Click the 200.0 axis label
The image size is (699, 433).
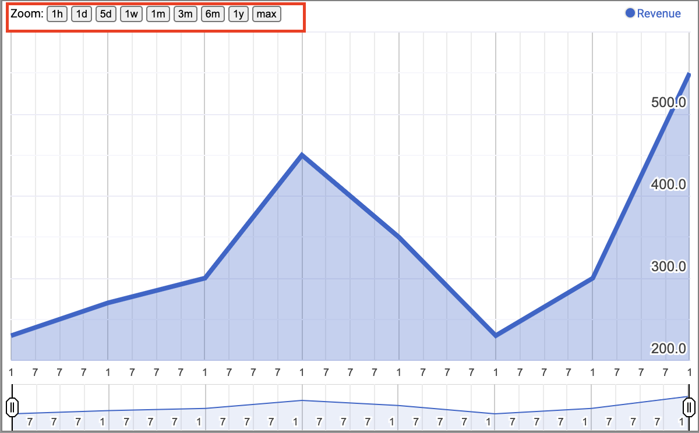669,349
